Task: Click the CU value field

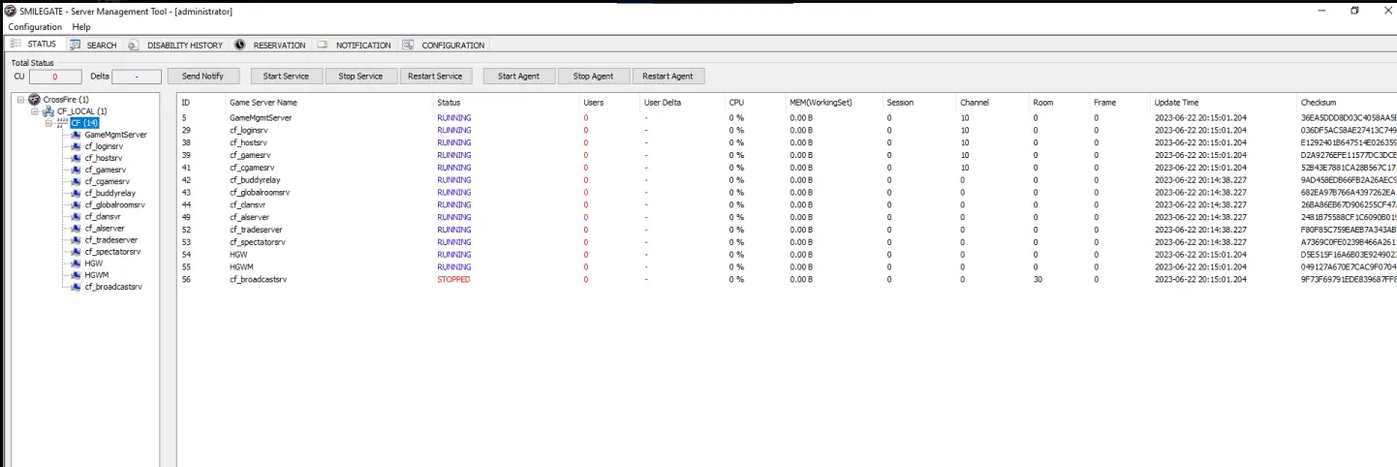Action: point(55,76)
